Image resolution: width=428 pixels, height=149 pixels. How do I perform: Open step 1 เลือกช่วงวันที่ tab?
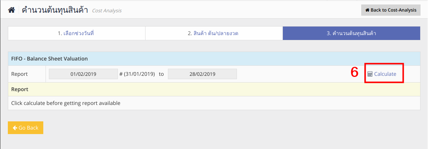click(77, 33)
